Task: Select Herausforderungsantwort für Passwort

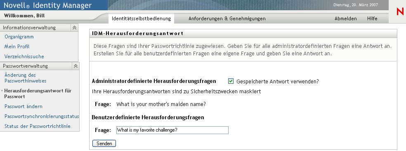Action: tap(38, 94)
